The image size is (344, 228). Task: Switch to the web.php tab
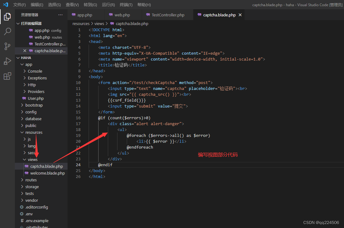pyautogui.click(x=123, y=15)
